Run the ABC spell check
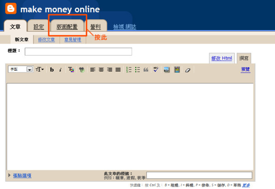Screen dimensions: 275x189 (x=156, y=69)
